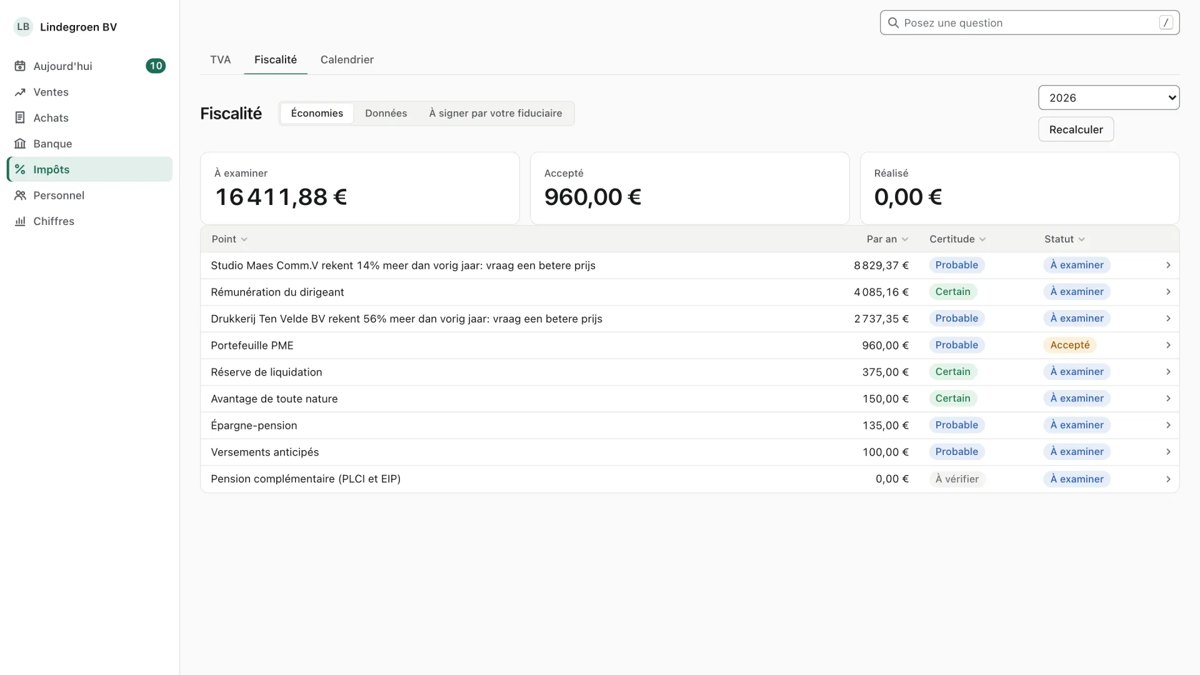The width and height of the screenshot is (1200, 675).
Task: Select the Économies segment
Action: (317, 113)
